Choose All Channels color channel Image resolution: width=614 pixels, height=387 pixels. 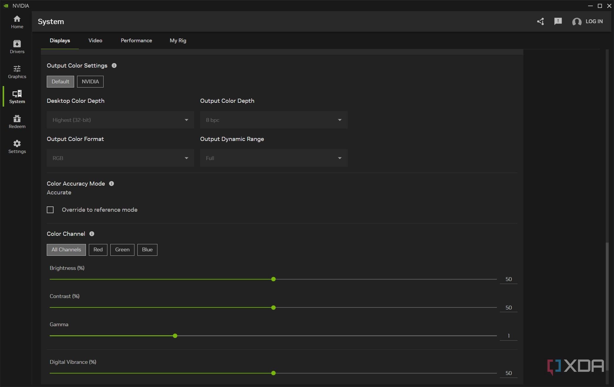pyautogui.click(x=66, y=250)
